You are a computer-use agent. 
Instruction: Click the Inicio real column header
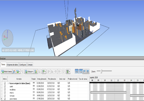[x=62, y=79]
